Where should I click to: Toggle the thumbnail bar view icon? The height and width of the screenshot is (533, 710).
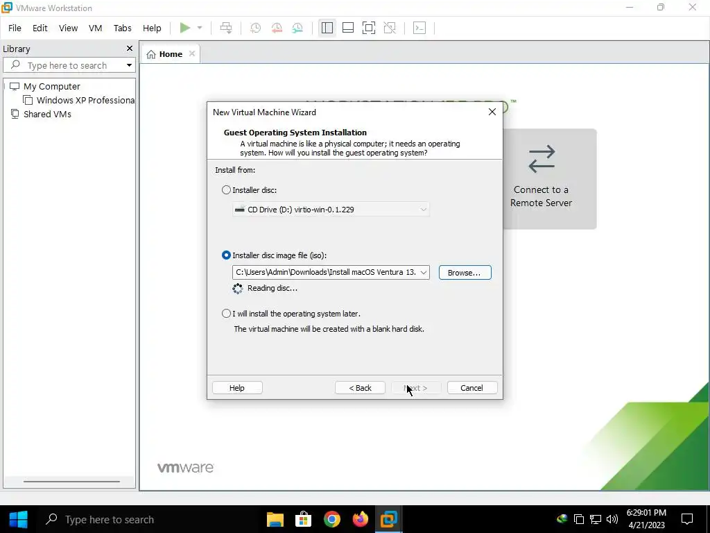(348, 28)
